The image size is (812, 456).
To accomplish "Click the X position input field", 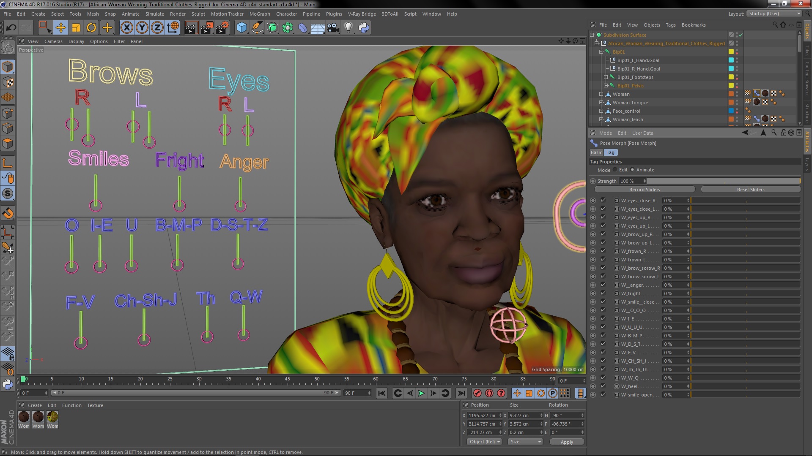I will [x=483, y=415].
